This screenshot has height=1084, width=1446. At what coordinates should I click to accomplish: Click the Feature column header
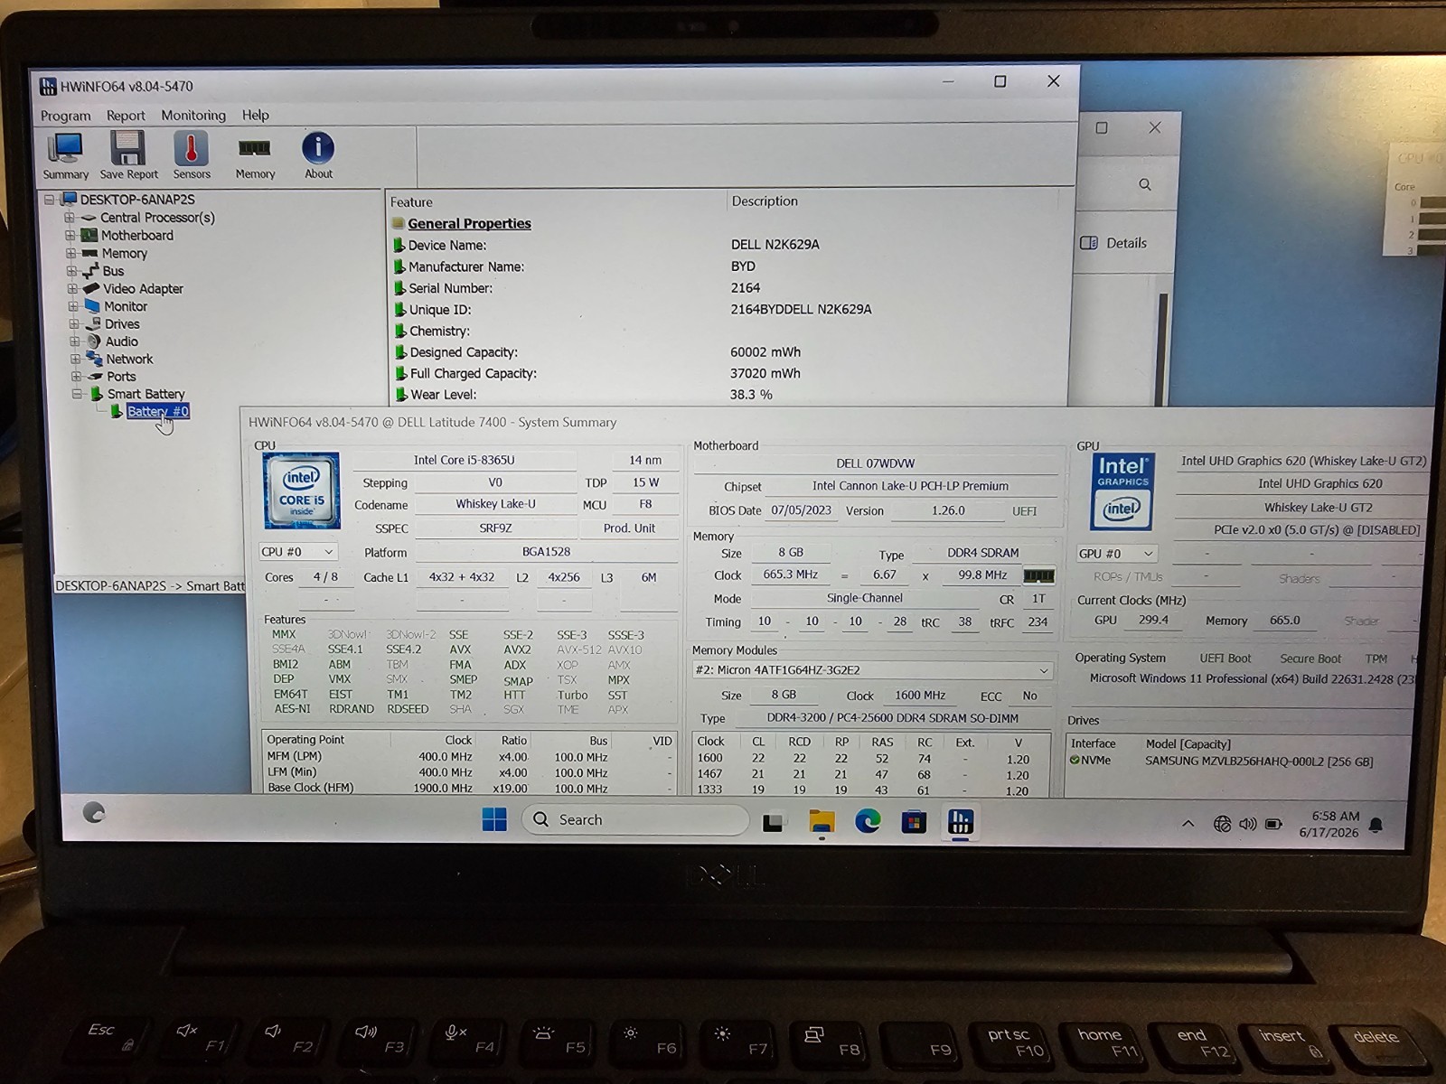411,202
